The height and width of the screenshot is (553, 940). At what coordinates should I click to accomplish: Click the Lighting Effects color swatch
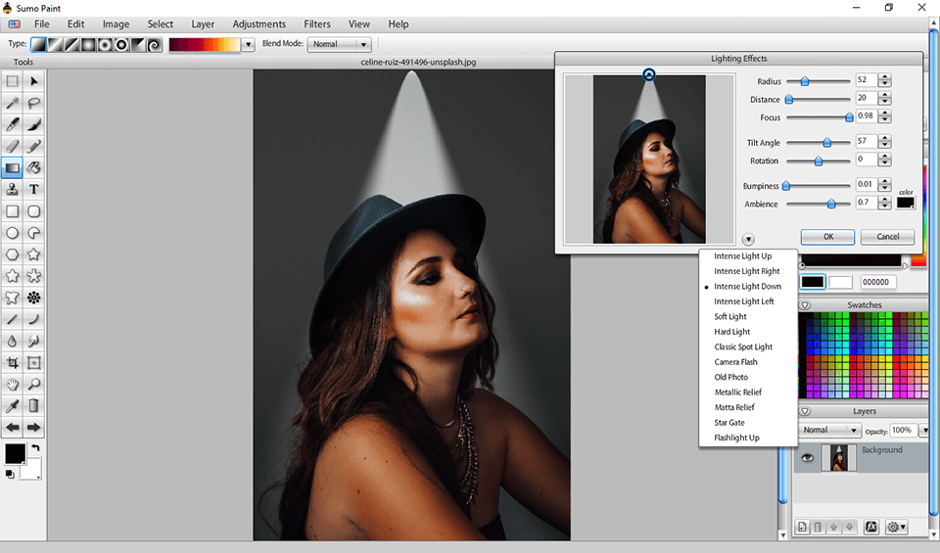pyautogui.click(x=905, y=203)
